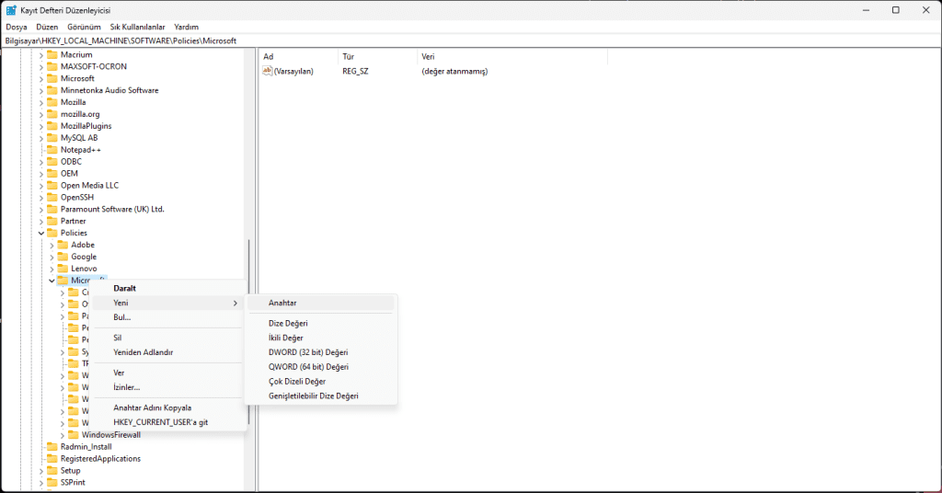Click Anahtar Adını Kopyala
Image resolution: width=942 pixels, height=493 pixels.
(167, 407)
